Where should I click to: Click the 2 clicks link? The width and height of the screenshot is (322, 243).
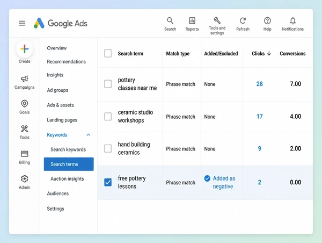[x=260, y=182]
